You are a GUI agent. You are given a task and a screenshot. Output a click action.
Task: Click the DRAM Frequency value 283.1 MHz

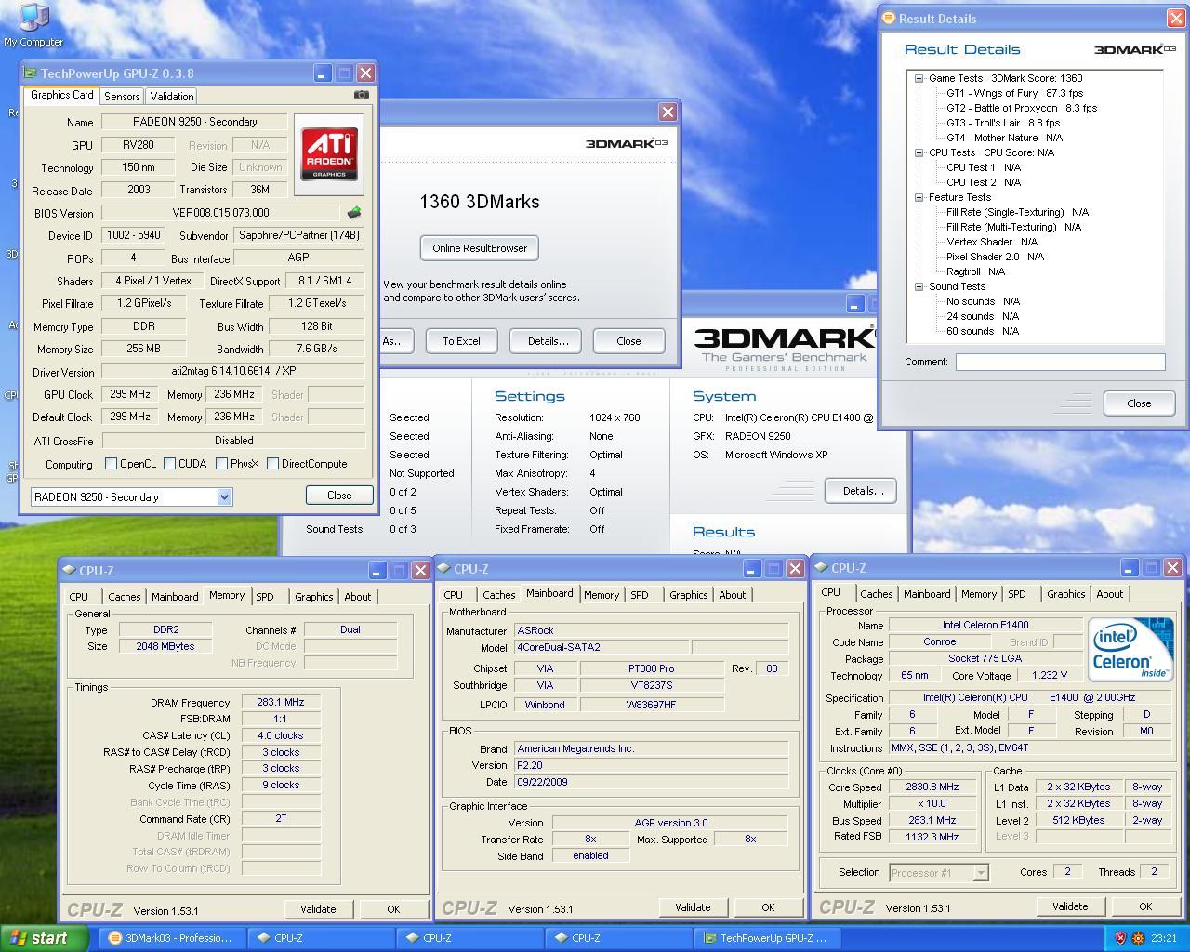point(281,703)
